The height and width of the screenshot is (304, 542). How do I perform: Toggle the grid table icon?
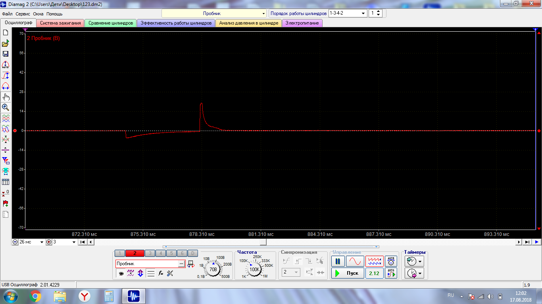point(6,182)
